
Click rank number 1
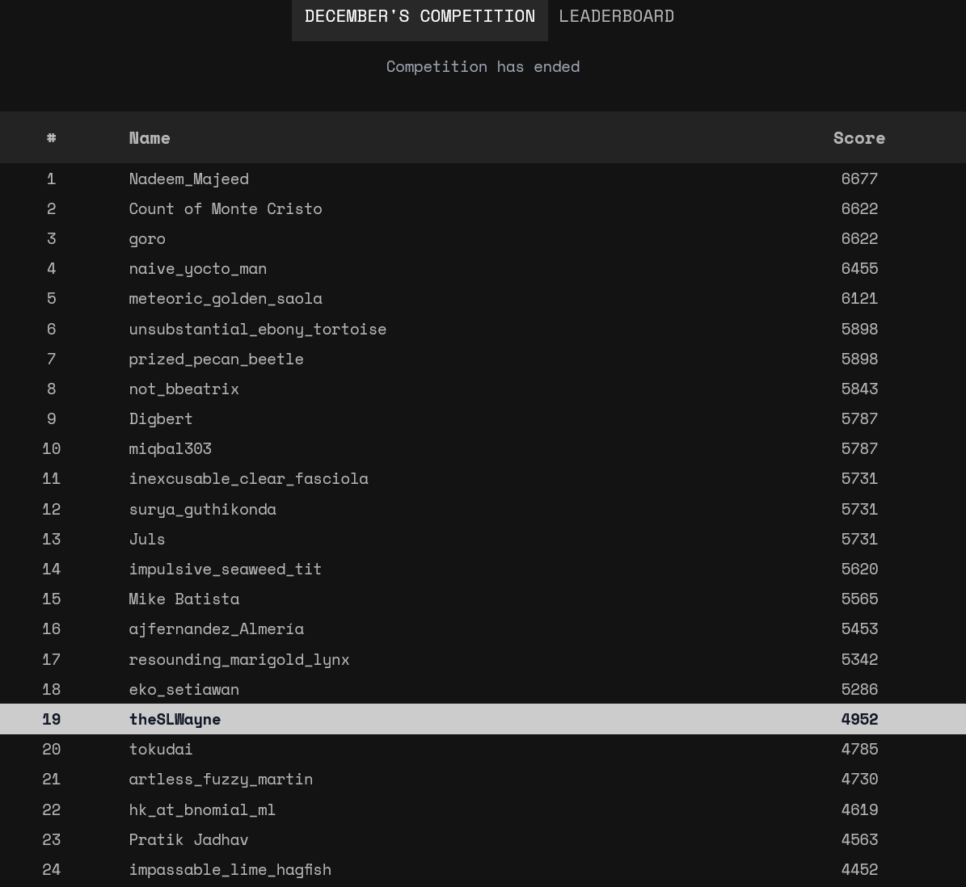pyautogui.click(x=51, y=179)
